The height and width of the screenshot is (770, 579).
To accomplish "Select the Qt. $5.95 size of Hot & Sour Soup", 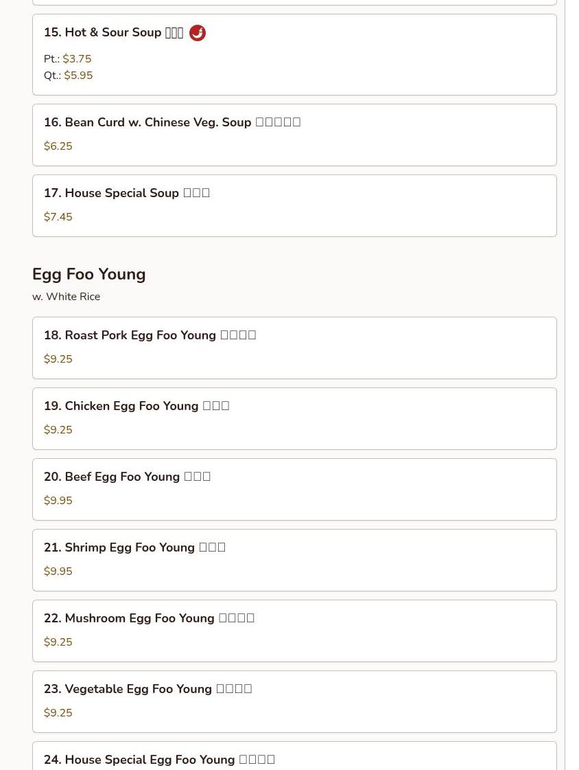I will tap(68, 76).
